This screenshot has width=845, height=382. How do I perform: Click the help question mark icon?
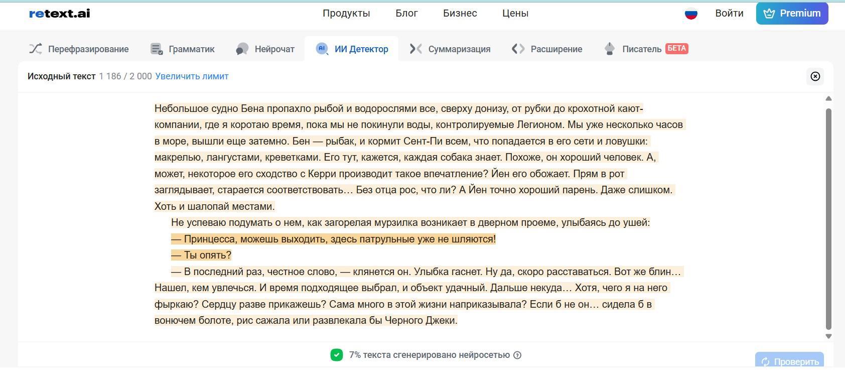tap(517, 355)
